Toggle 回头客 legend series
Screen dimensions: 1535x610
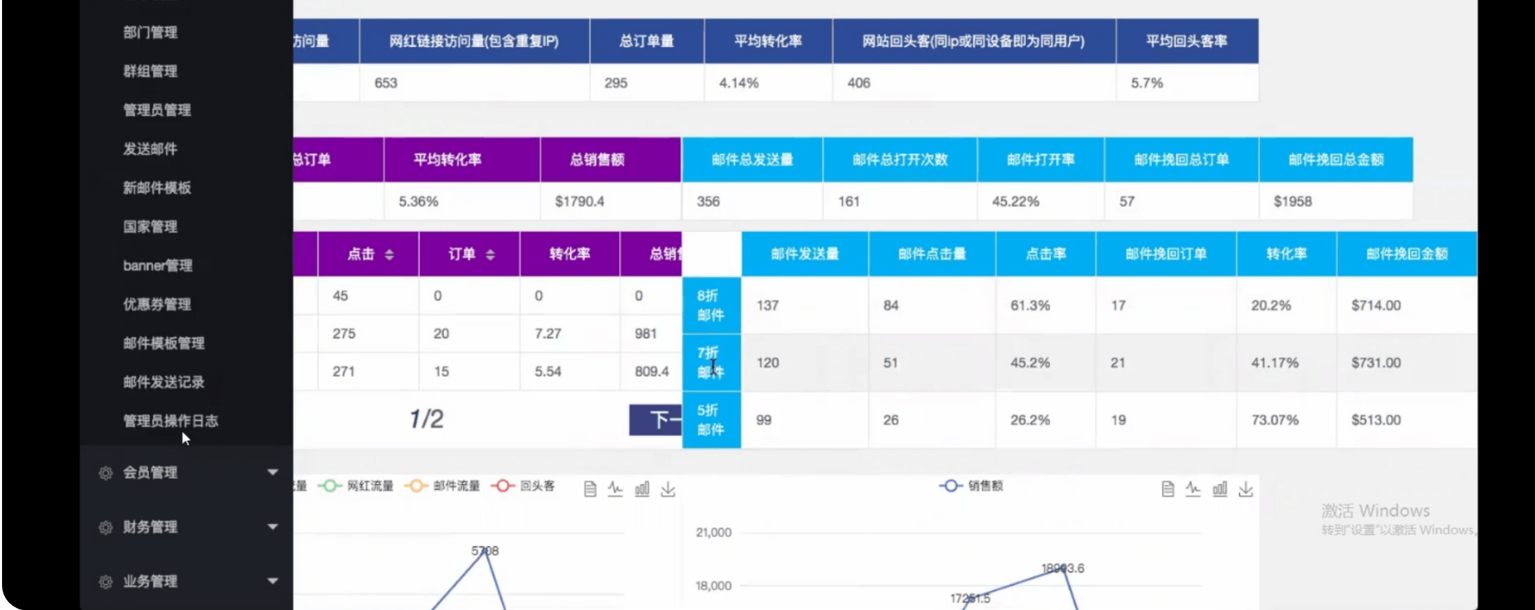pyautogui.click(x=523, y=486)
